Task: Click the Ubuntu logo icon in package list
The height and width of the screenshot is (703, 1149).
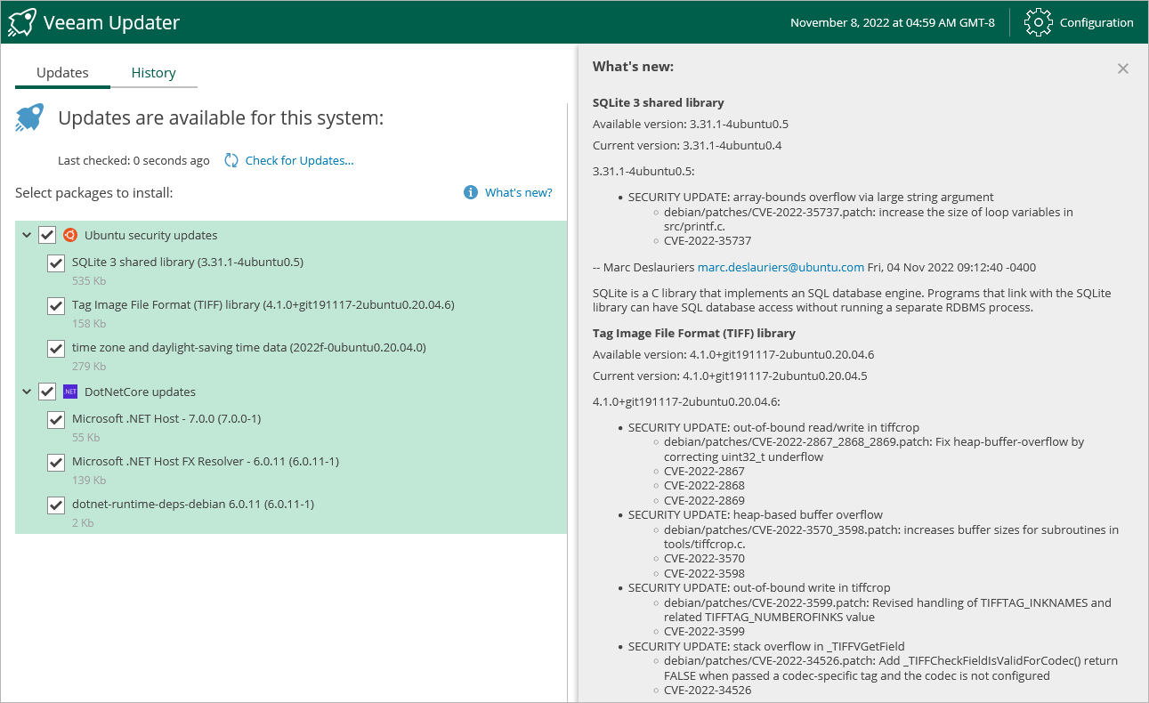Action: [70, 235]
